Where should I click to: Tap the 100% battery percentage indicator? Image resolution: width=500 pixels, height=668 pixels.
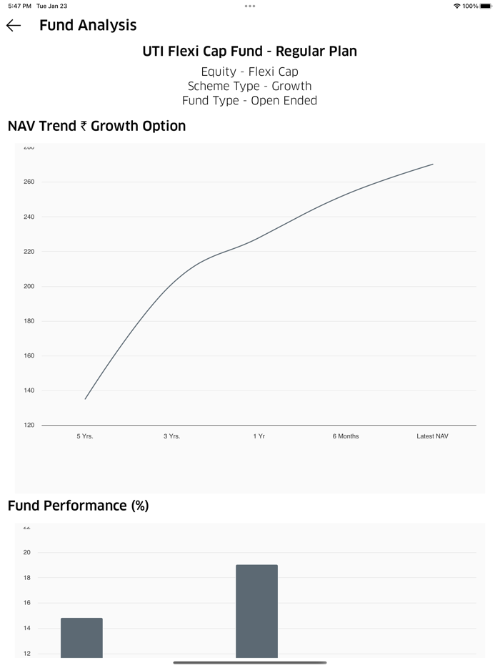pyautogui.click(x=474, y=6)
